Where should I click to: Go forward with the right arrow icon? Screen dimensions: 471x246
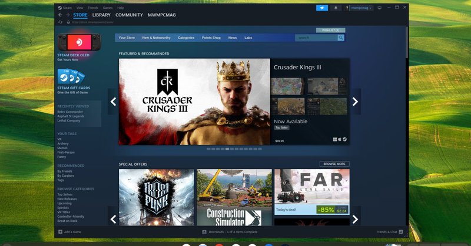pyautogui.click(x=68, y=15)
